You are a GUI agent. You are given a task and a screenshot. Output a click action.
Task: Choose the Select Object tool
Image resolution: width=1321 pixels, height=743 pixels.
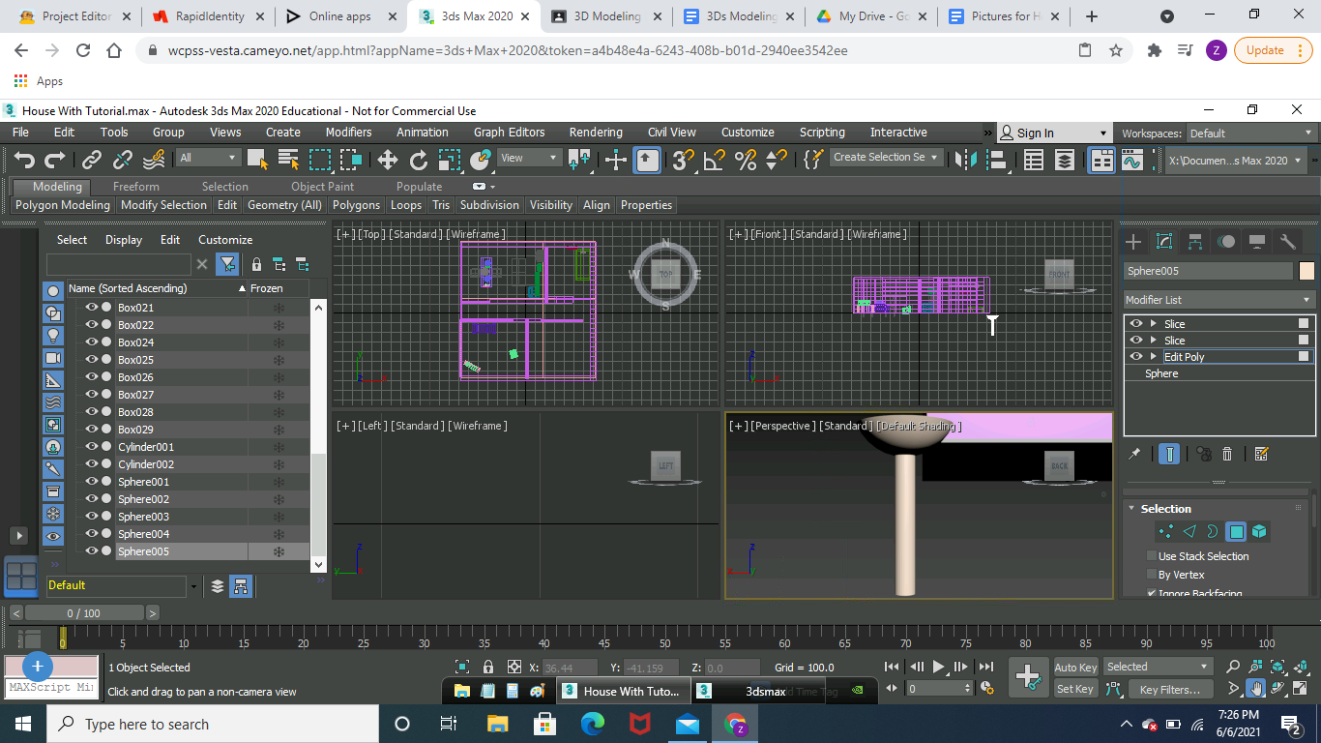[x=257, y=160]
